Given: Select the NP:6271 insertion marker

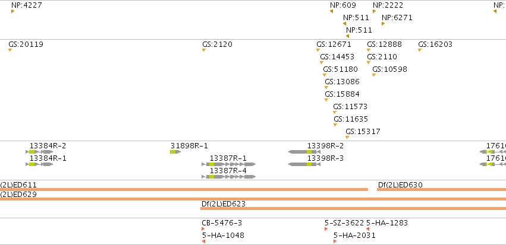Looking at the screenshot, I should tap(384, 24).
